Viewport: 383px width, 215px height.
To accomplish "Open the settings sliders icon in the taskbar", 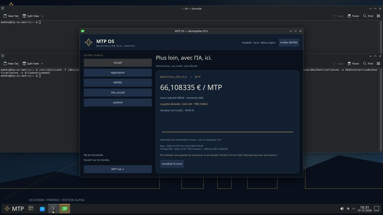I will 31,209.
